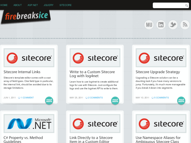Image resolution: width=191 pixels, height=143 pixels.
Task: Open Use Namespace Aliases post title
Action: click(x=158, y=140)
